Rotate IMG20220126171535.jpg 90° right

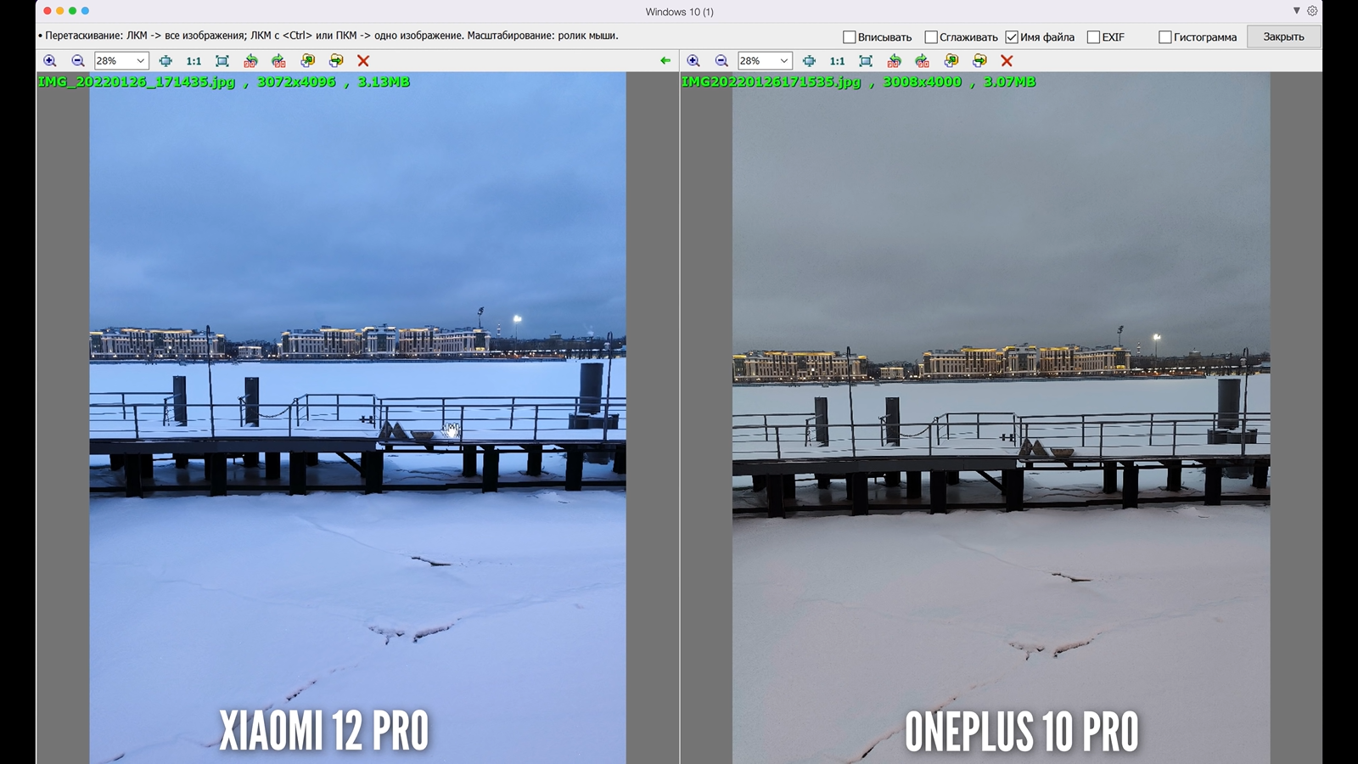(x=922, y=61)
